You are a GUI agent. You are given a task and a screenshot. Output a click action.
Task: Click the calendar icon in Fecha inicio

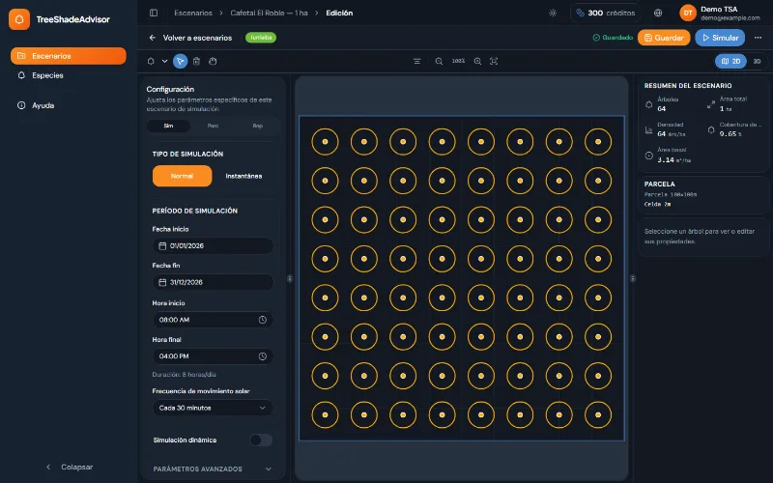click(162, 246)
